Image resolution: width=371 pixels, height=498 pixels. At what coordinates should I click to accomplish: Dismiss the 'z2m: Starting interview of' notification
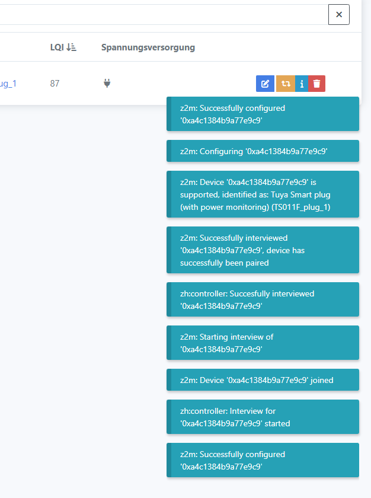pos(263,343)
